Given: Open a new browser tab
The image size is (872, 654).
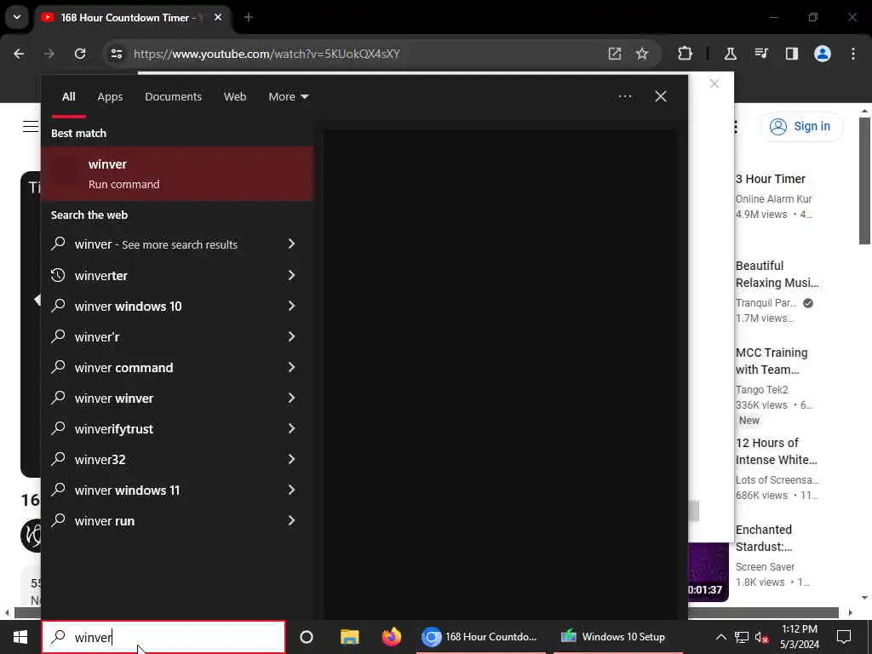Looking at the screenshot, I should (x=249, y=17).
